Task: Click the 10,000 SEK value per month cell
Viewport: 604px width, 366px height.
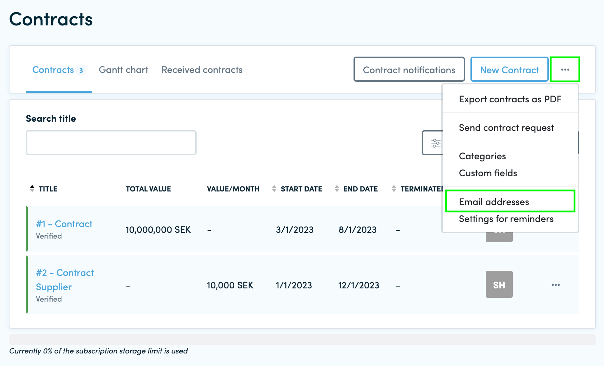Action: click(230, 285)
